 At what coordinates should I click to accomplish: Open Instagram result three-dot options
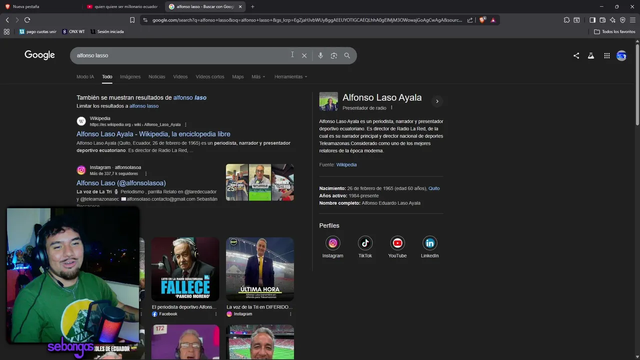(146, 173)
